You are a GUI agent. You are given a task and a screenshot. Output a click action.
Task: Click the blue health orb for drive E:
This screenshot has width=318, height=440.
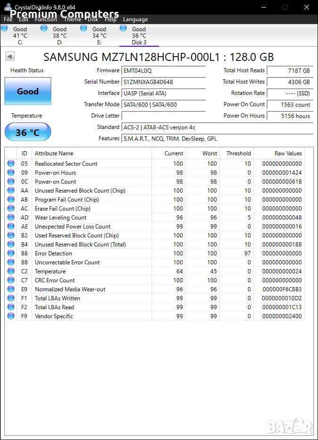tap(84, 28)
